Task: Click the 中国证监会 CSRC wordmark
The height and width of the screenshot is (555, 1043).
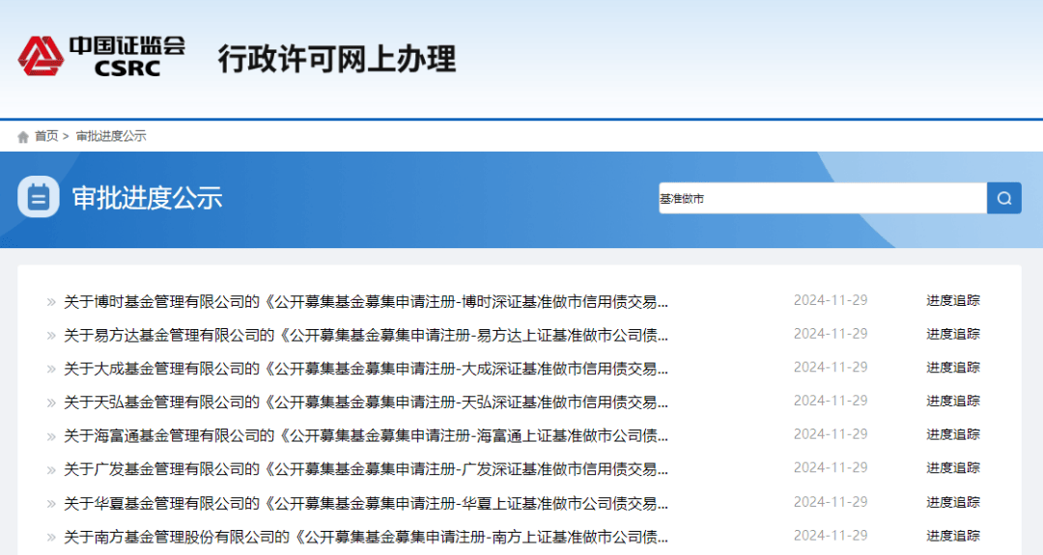Action: (x=127, y=56)
